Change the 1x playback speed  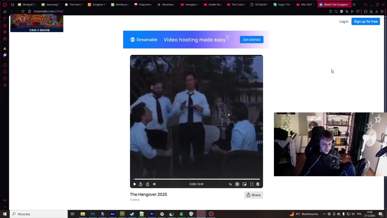230,184
